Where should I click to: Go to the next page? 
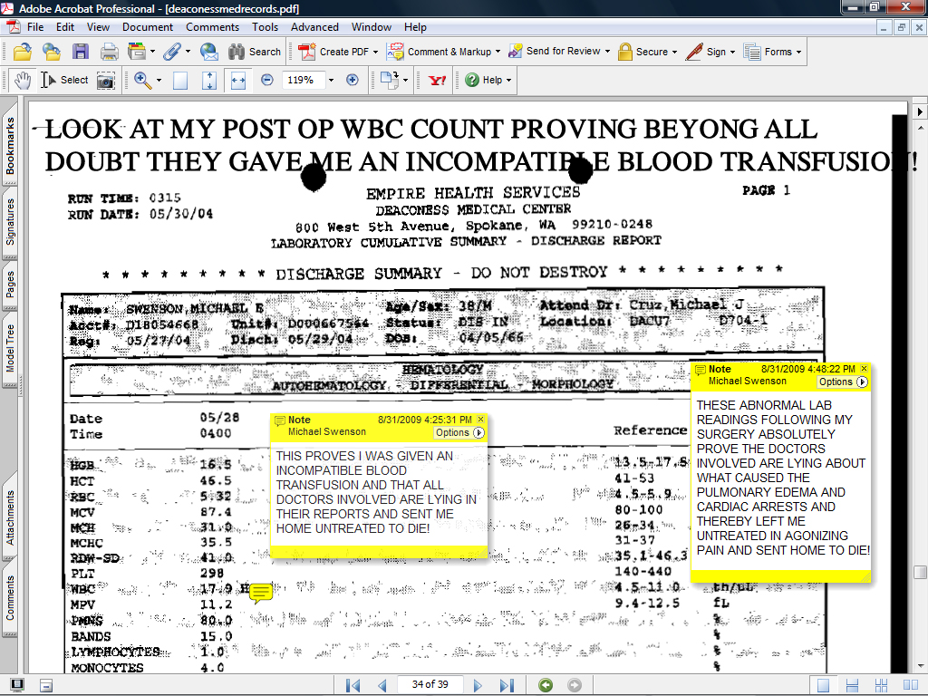478,685
